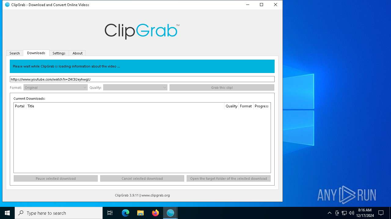Screen dimensions: 391x219
Task: Close the ClipGrab window
Action: (276, 5)
